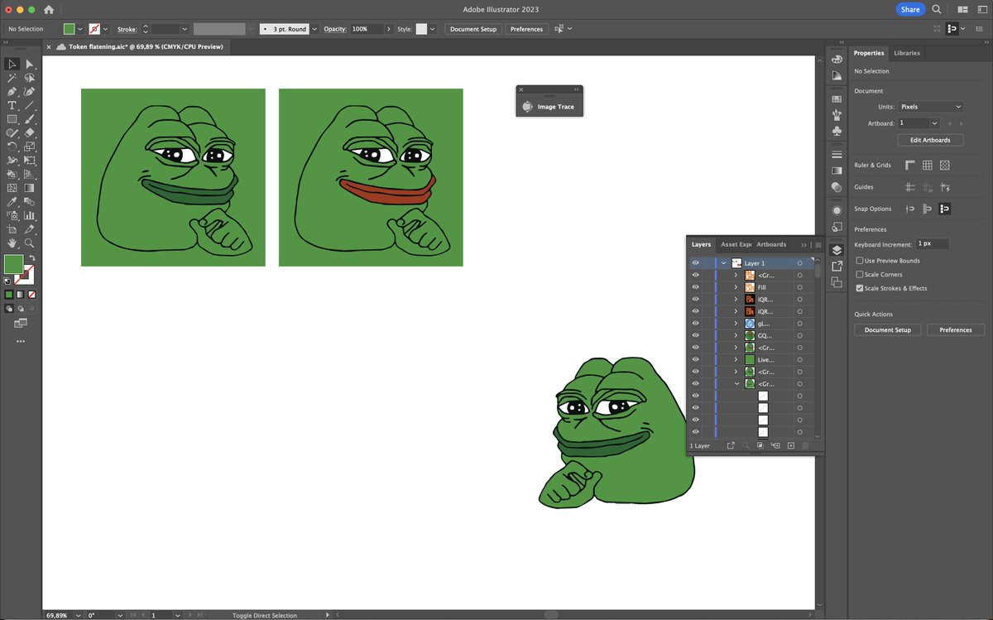The height and width of the screenshot is (620, 993).
Task: Select the Eraser tool
Action: 29,132
